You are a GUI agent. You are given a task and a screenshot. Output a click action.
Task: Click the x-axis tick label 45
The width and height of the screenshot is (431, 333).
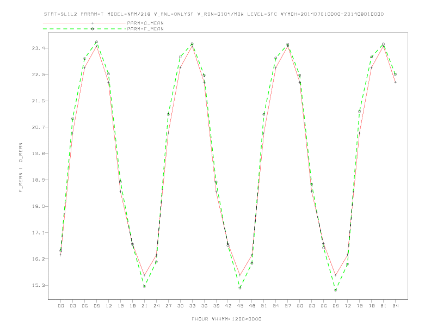coord(240,306)
